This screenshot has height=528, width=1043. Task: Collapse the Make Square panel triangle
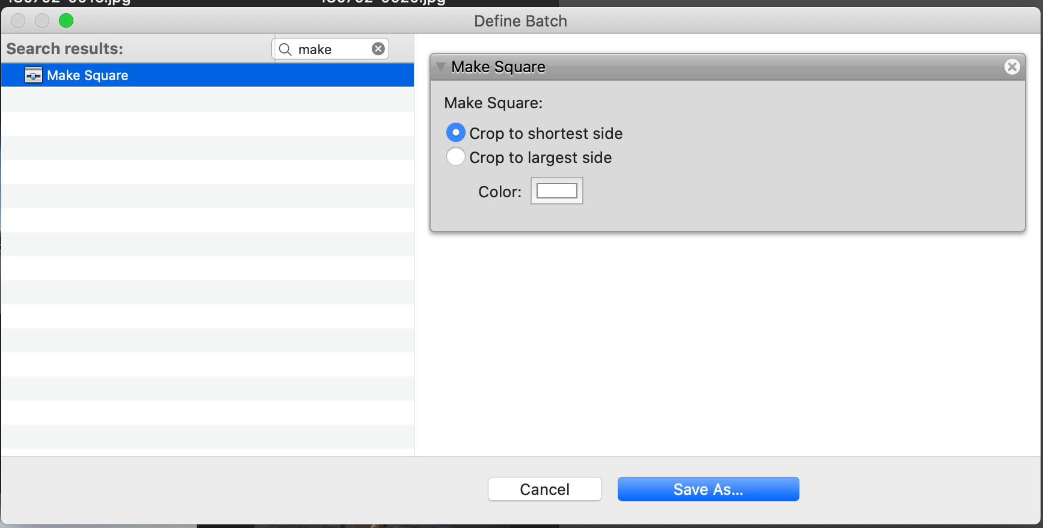pos(441,66)
